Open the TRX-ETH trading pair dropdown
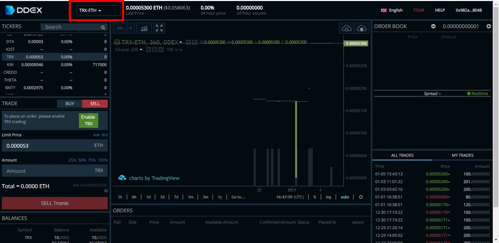The height and width of the screenshot is (243, 499). 98,11
